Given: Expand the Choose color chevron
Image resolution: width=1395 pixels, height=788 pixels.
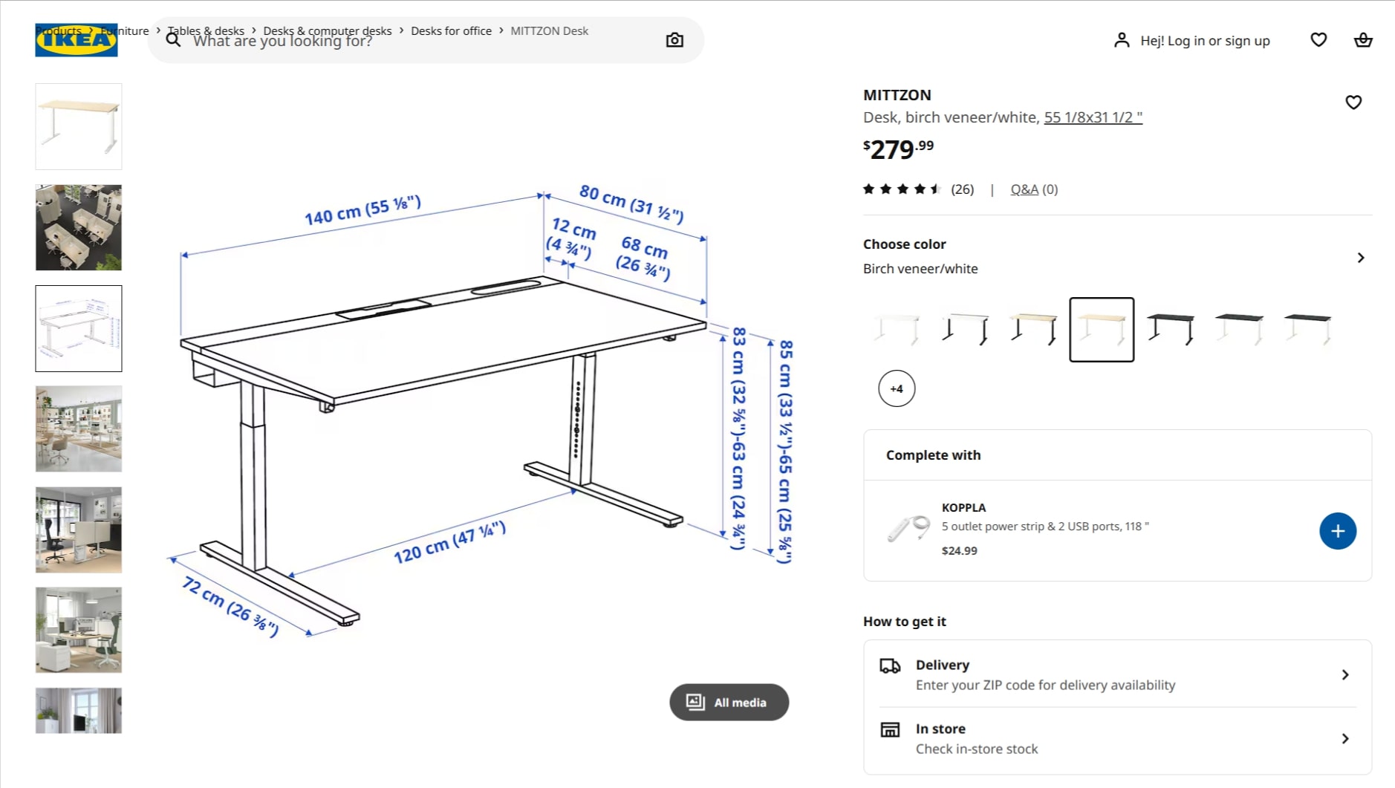Looking at the screenshot, I should 1361,258.
